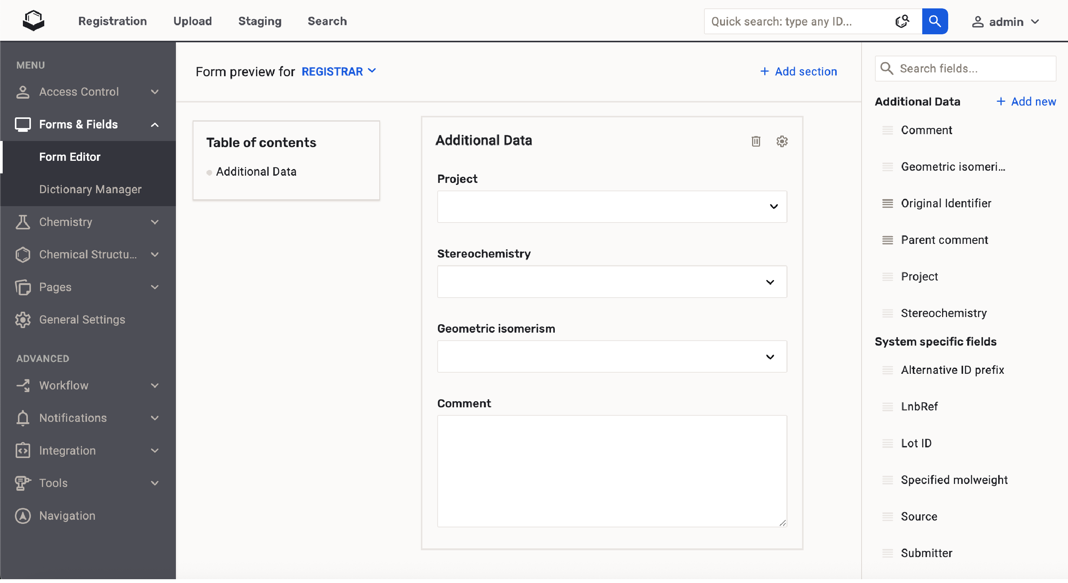
Task: Open the Staging tab in top navigation
Action: click(259, 21)
